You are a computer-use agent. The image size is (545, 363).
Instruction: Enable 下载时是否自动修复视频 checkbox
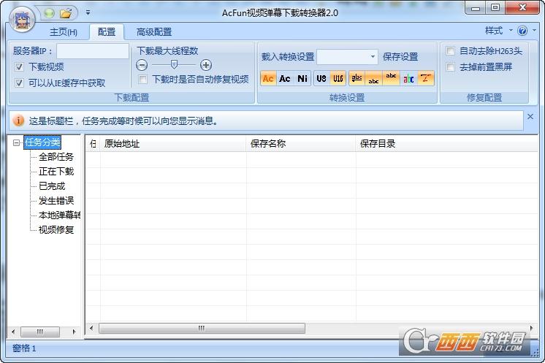click(x=142, y=79)
